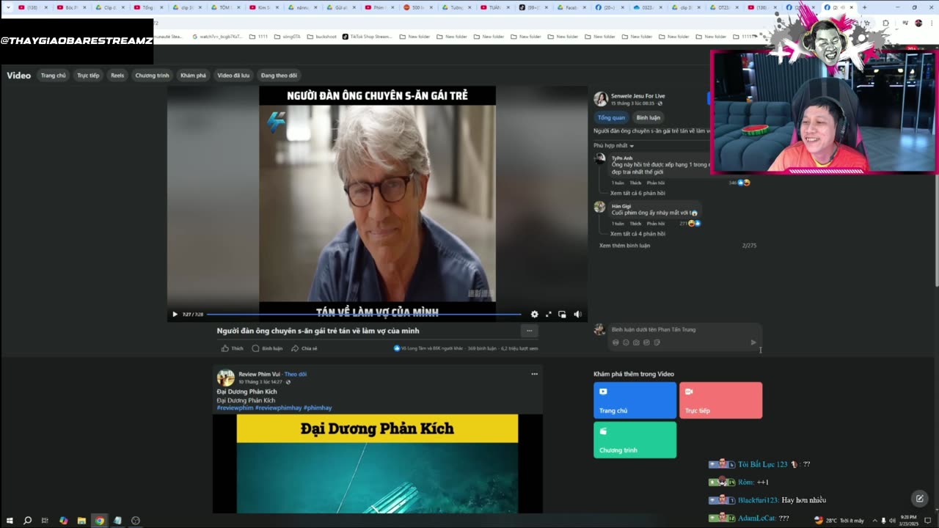Like the video with Thích button
Screen dimensions: 939x528
[233, 348]
